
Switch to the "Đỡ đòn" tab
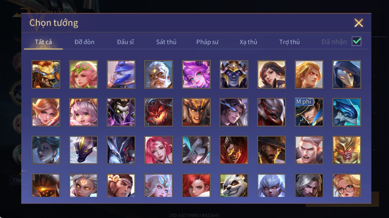click(84, 42)
